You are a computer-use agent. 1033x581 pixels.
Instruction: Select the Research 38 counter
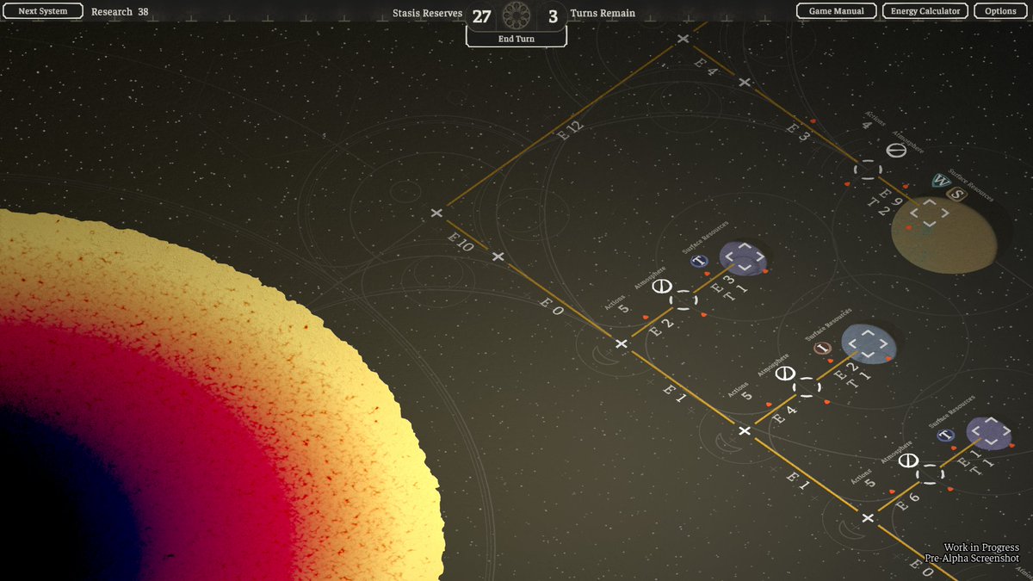pyautogui.click(x=120, y=12)
